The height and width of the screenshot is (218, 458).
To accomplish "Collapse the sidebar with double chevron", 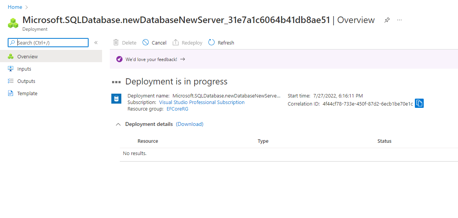I will (x=96, y=43).
